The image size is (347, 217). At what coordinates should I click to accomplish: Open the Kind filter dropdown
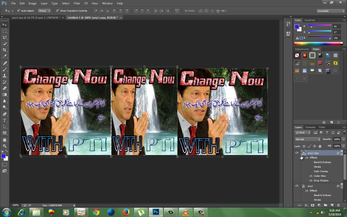coord(302,132)
